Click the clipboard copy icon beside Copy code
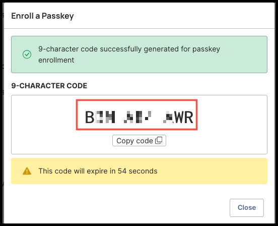The width and height of the screenshot is (278, 226). 159,140
